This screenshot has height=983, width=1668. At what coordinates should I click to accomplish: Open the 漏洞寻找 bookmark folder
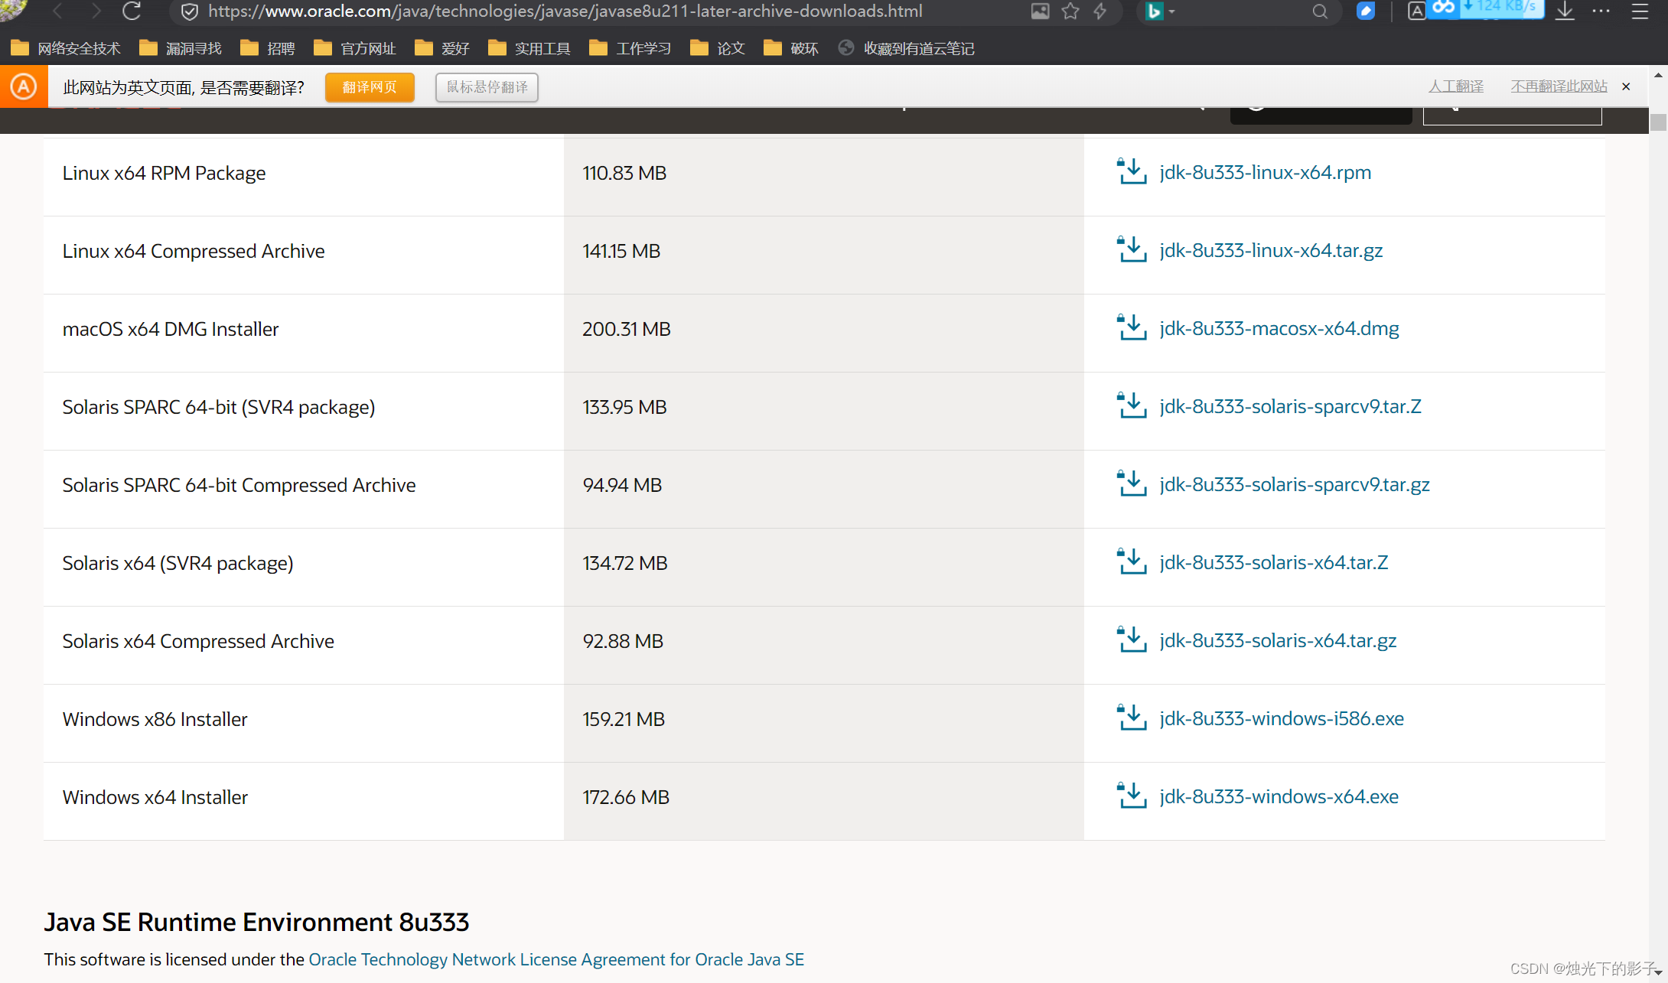point(181,48)
